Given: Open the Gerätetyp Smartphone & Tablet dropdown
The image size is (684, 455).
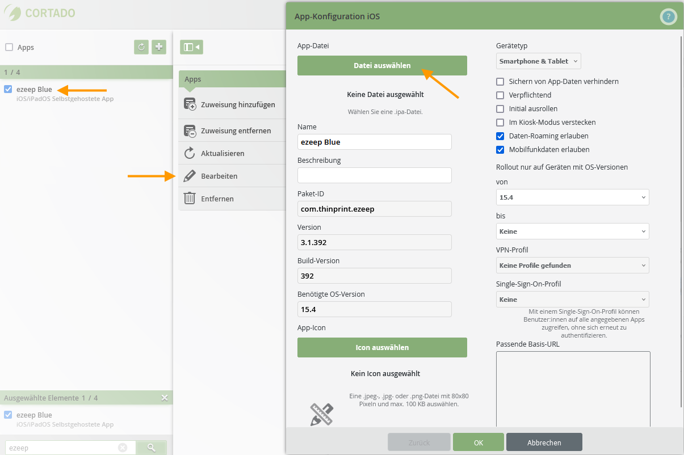Looking at the screenshot, I should [539, 61].
